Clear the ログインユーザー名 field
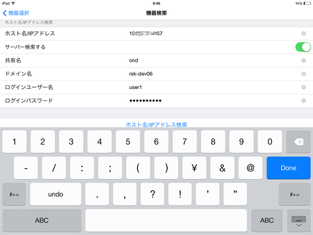Image resolution: width=313 pixels, height=235 pixels. (x=304, y=87)
